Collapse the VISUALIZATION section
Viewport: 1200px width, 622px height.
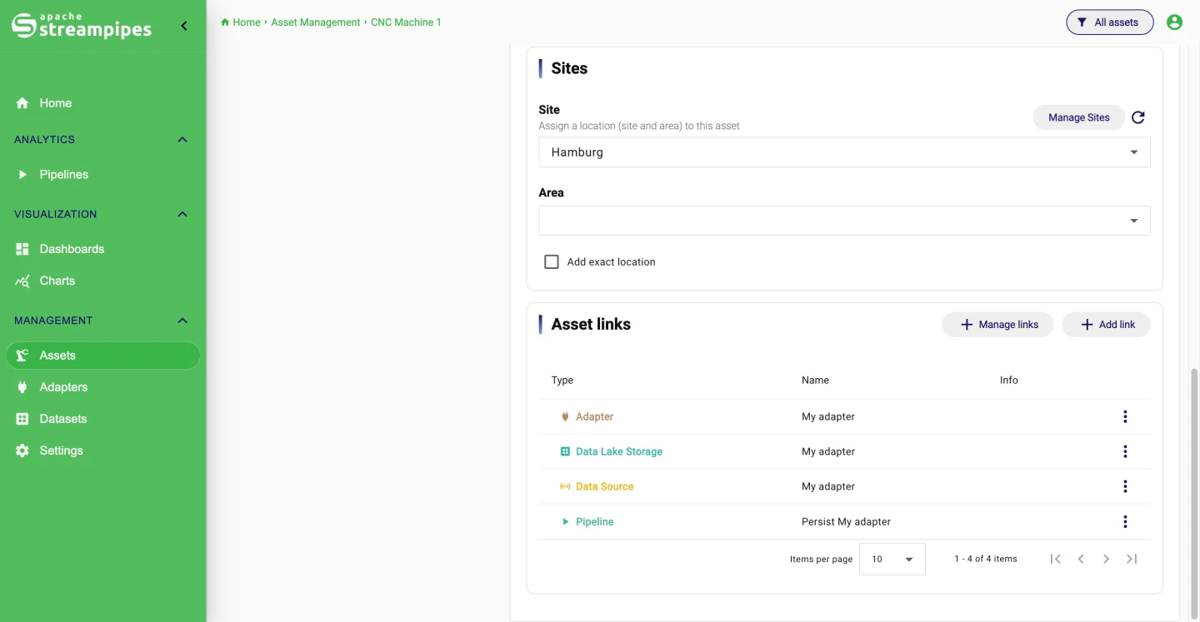click(x=182, y=214)
